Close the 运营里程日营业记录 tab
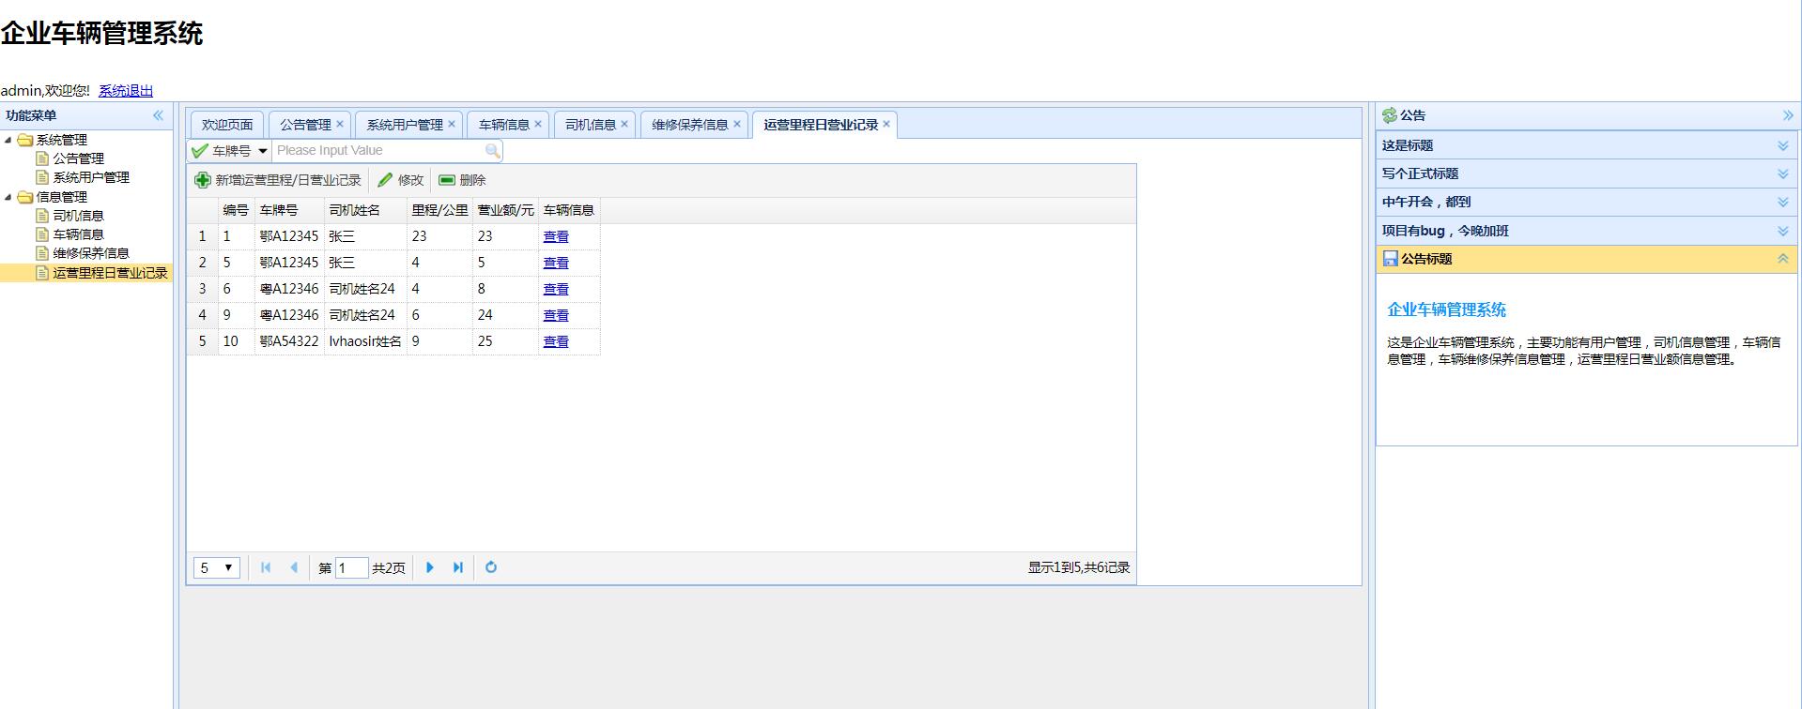The height and width of the screenshot is (709, 1802). tap(886, 124)
